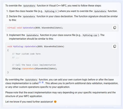Copy the MyDialog::UpdateData implementation code block
This screenshot has height=109, width=123.
[115, 46]
